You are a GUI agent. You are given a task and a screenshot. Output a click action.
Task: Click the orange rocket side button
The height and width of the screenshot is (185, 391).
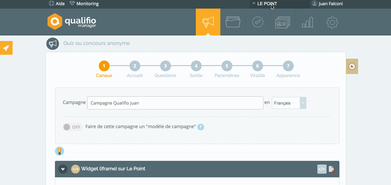[6, 48]
